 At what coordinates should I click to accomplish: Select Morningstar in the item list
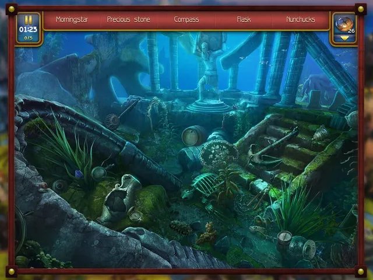pos(72,19)
